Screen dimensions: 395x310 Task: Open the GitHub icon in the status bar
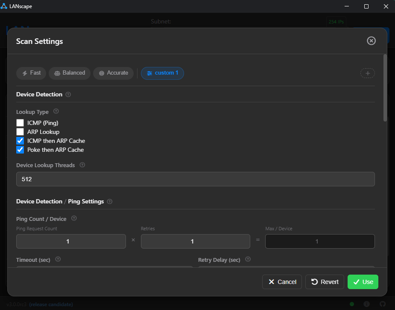[383, 304]
